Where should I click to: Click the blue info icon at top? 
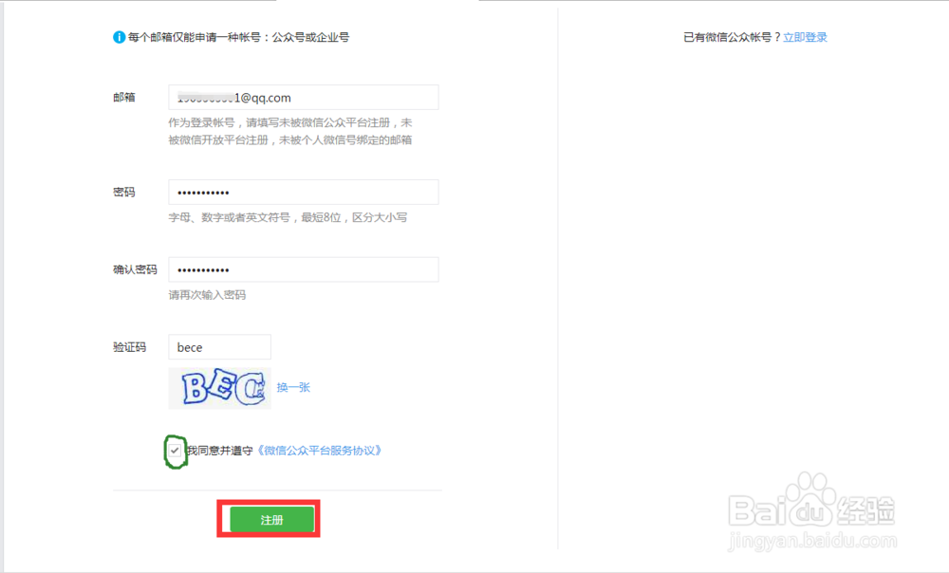point(119,37)
